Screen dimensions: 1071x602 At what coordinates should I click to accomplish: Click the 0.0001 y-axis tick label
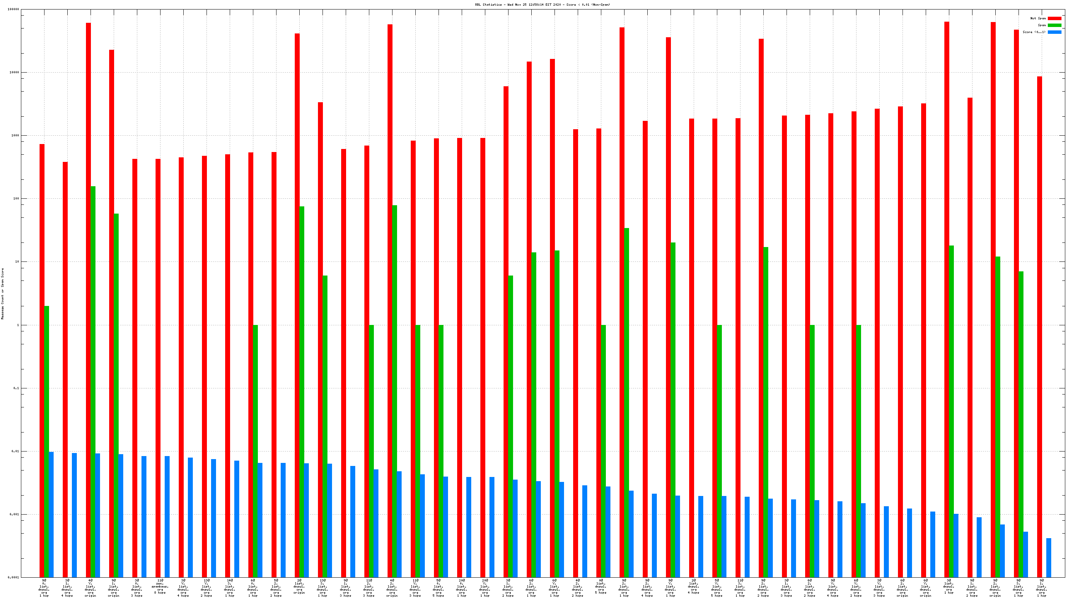pyautogui.click(x=13, y=578)
